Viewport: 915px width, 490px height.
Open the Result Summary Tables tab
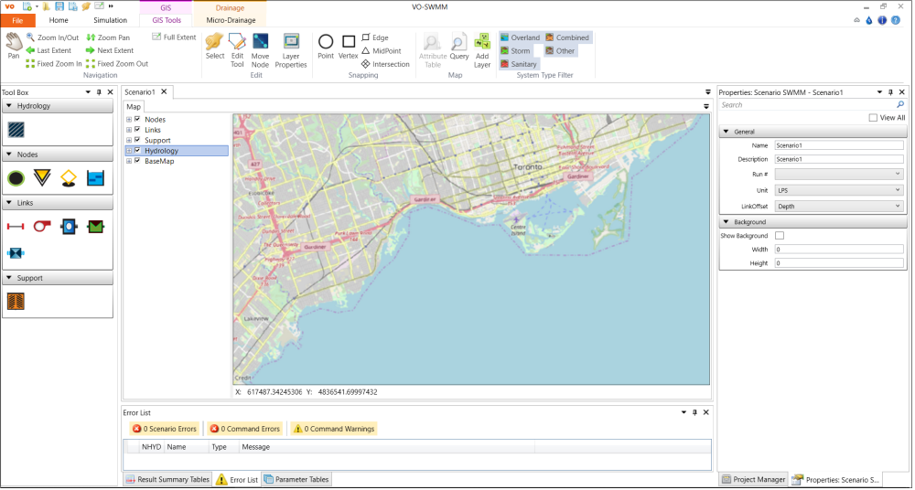167,480
